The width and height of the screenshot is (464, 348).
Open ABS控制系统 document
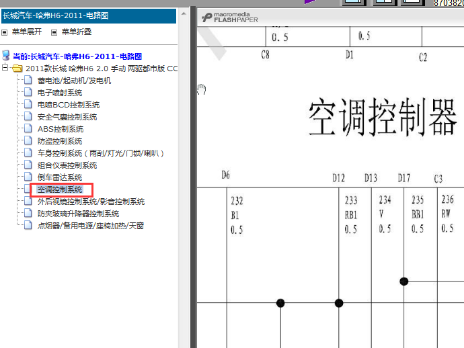61,129
